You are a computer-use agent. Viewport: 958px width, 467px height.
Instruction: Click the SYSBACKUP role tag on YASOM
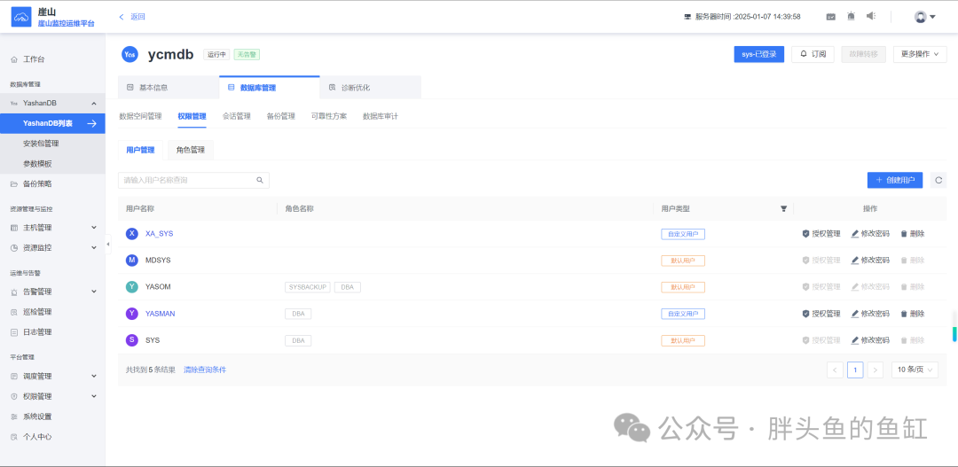pos(307,287)
